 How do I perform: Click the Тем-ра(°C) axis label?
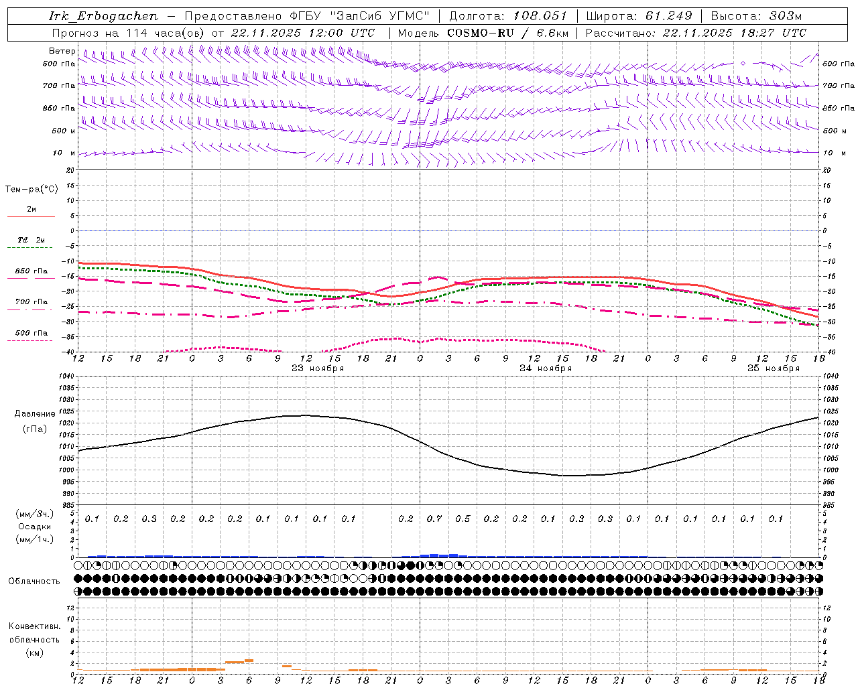pos(32,190)
